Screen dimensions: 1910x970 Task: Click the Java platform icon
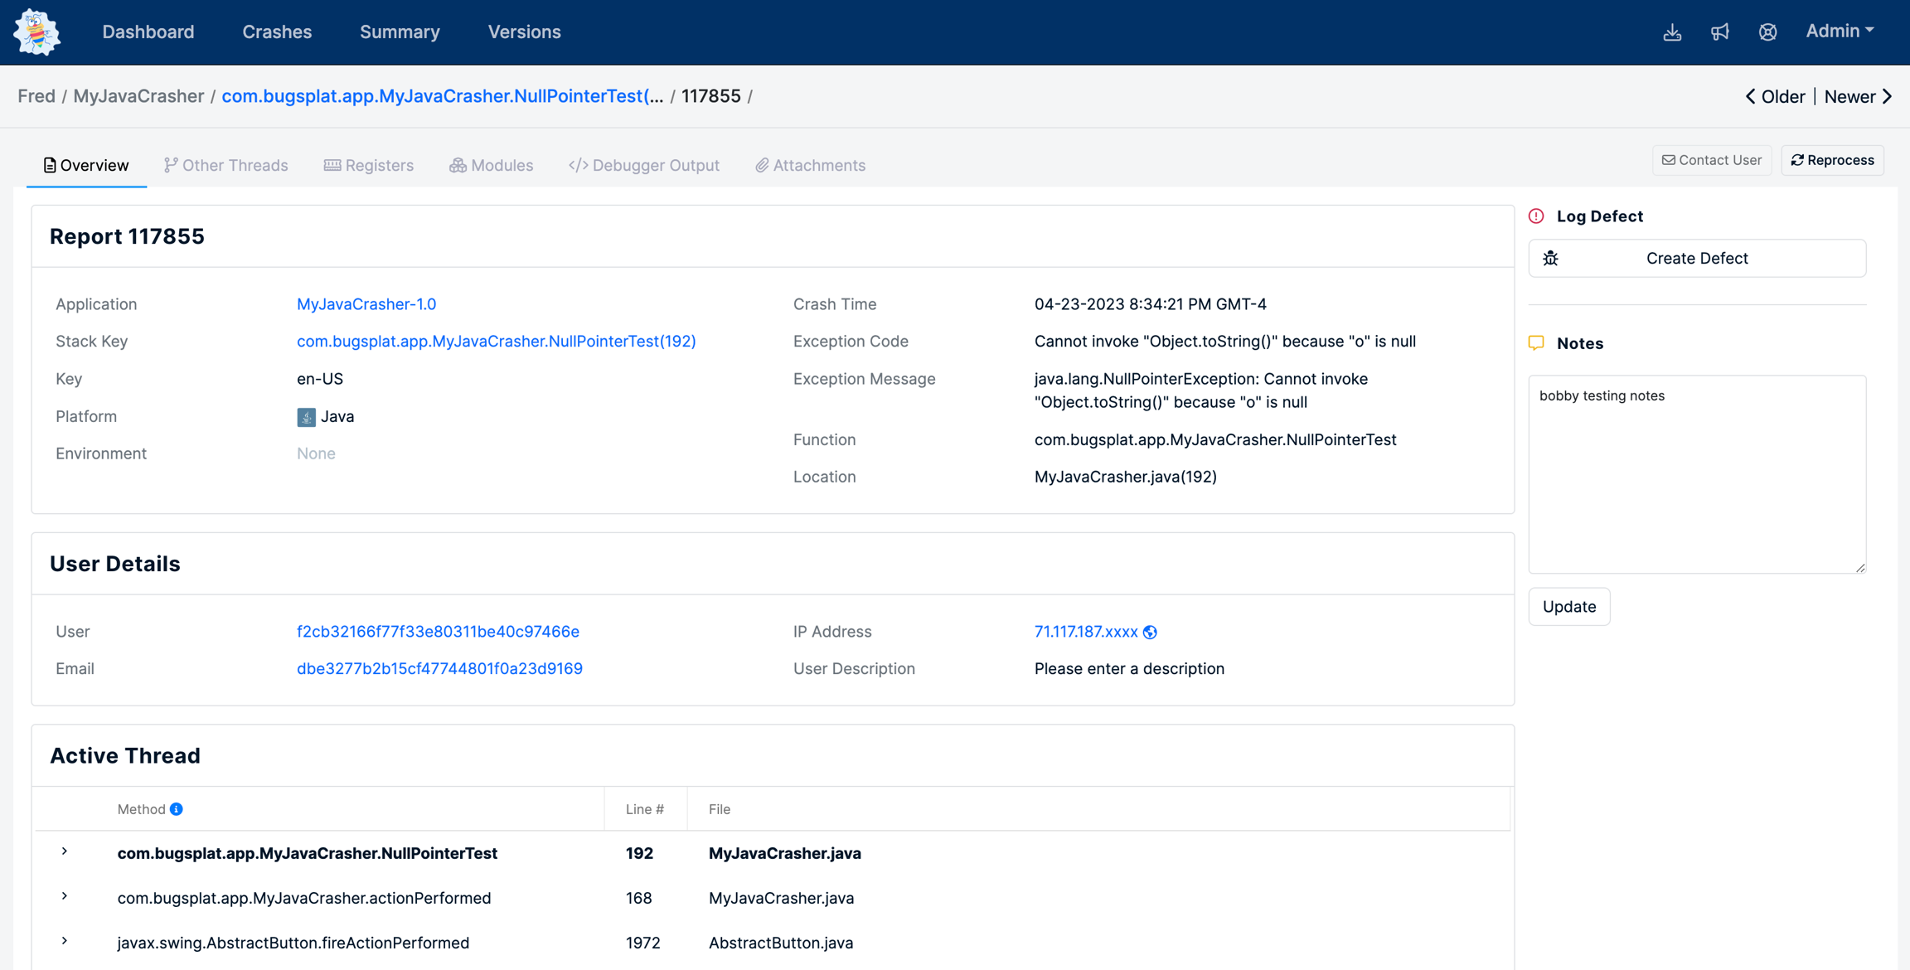pyautogui.click(x=306, y=417)
